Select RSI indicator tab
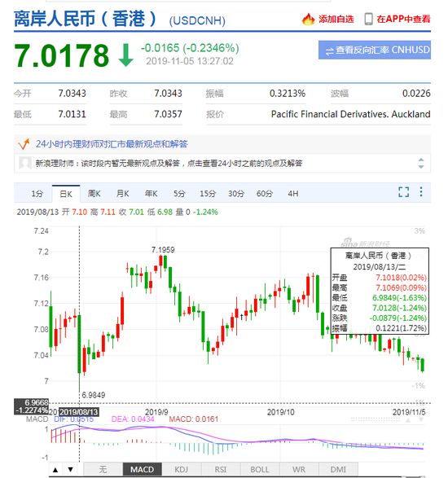The height and width of the screenshot is (478, 448). click(220, 470)
